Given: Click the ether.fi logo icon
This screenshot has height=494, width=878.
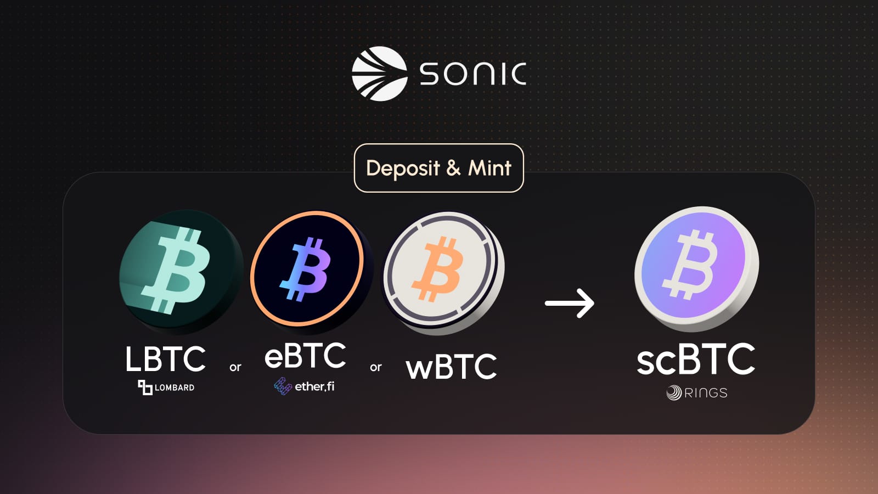Looking at the screenshot, I should [x=283, y=386].
